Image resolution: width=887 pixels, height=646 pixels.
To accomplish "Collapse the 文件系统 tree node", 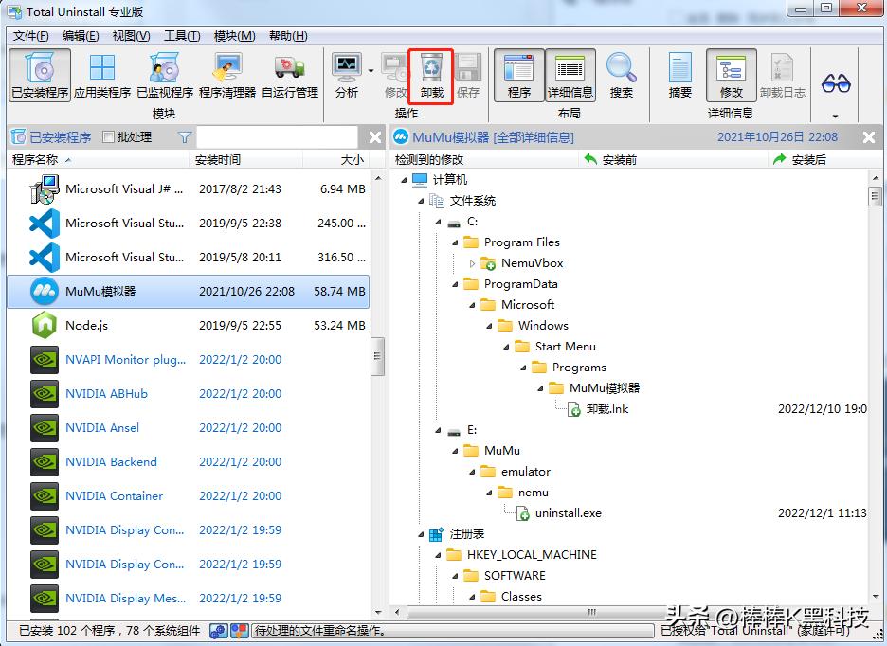I will click(x=421, y=201).
